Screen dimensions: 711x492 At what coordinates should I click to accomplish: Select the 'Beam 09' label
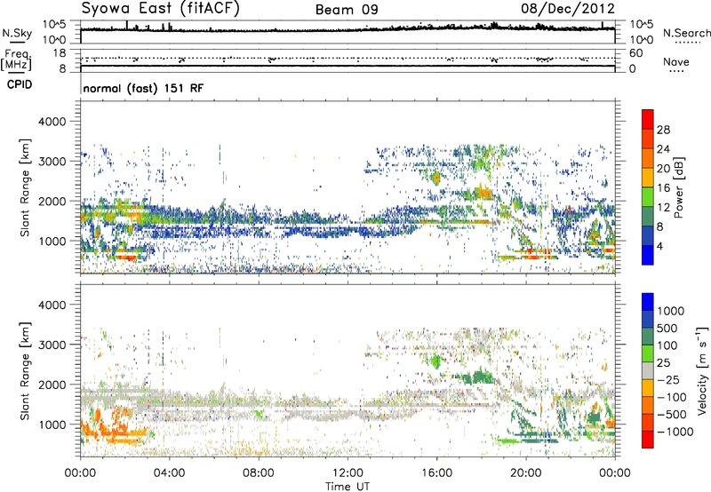pos(347,10)
